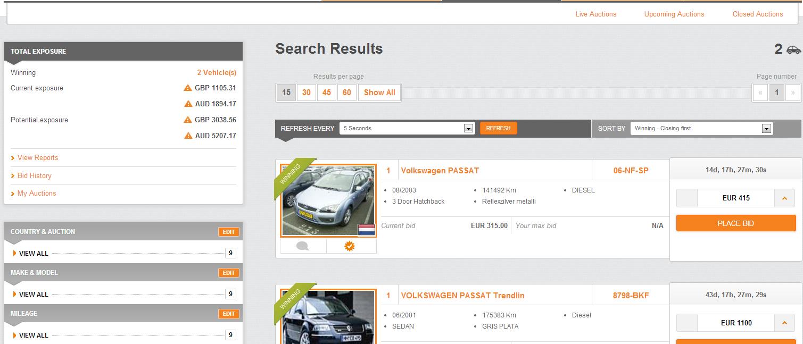Open the Closed Auctions tab
Image resolution: width=803 pixels, height=344 pixels.
pyautogui.click(x=757, y=14)
